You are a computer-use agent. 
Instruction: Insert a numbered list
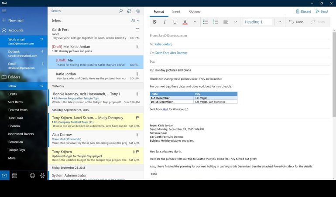pos(216,22)
